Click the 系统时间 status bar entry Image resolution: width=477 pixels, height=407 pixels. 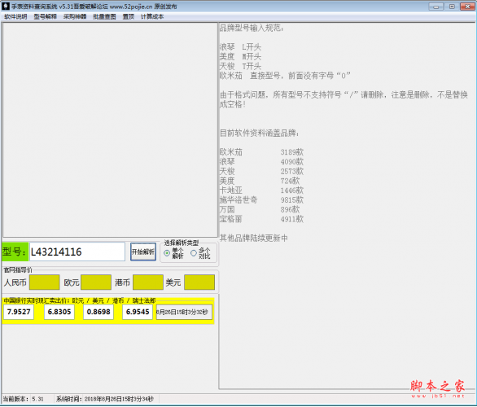click(105, 399)
